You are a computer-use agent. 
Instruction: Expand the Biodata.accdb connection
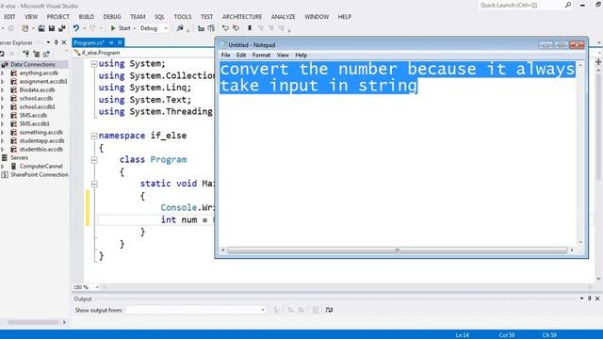3,89
